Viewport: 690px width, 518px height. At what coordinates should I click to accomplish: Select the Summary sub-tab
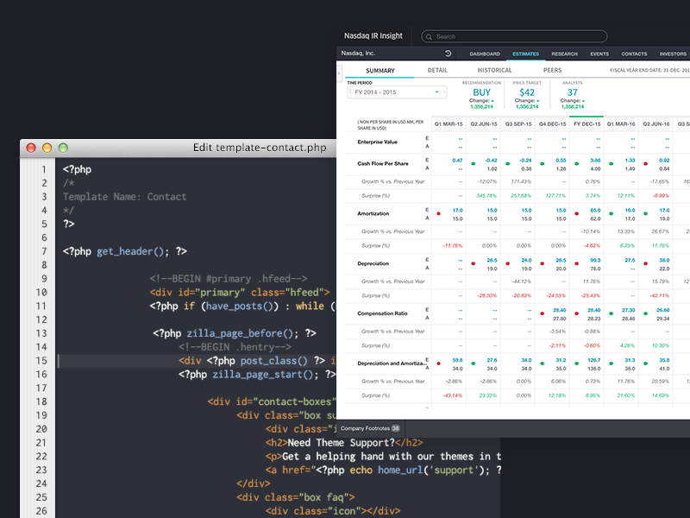380,71
